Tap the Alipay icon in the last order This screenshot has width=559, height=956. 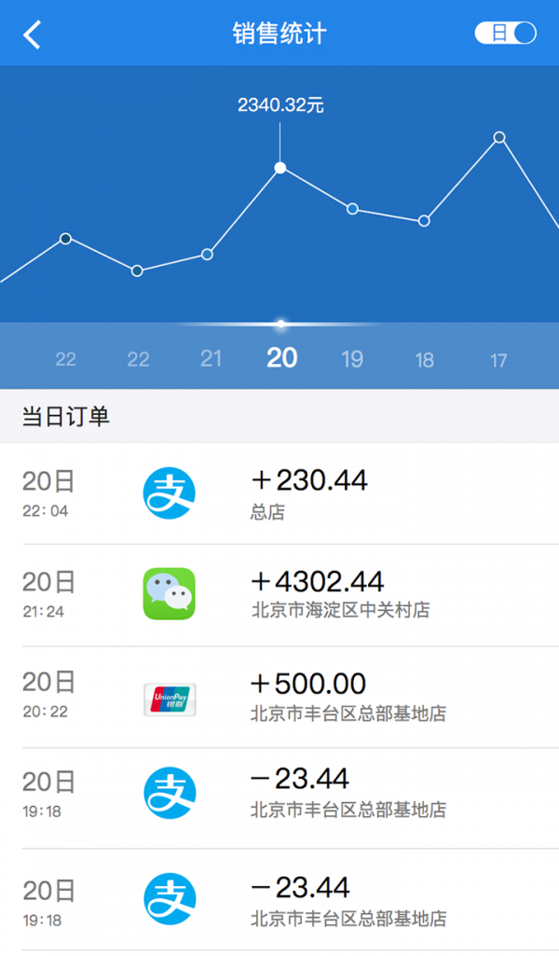pos(170,899)
